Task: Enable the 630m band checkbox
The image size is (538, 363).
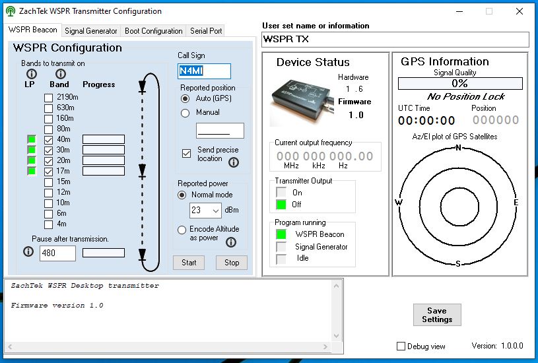Action: [48, 108]
